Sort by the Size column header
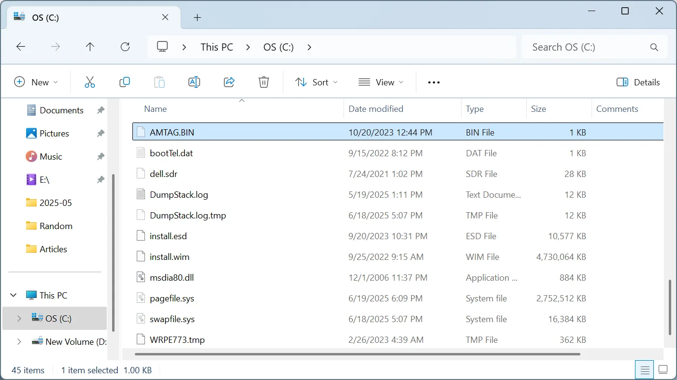The image size is (677, 380). click(x=559, y=109)
